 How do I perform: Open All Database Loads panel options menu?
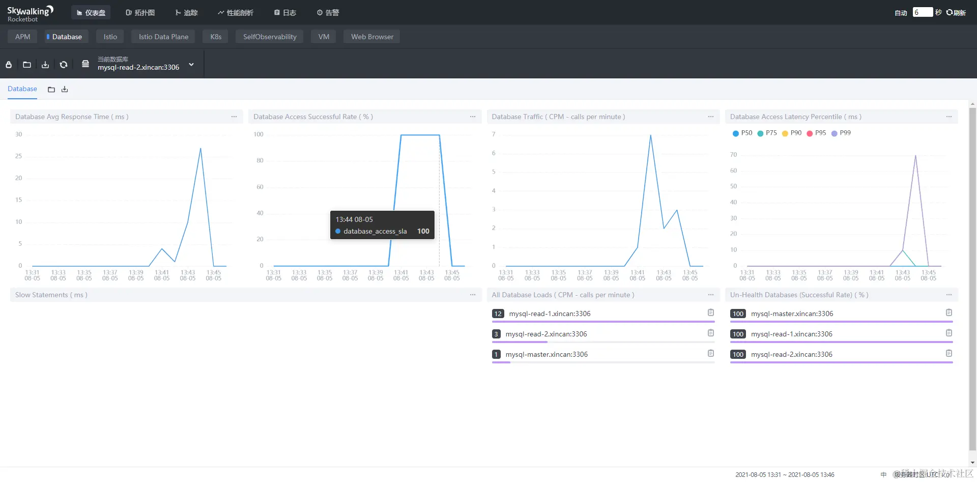[x=711, y=295]
